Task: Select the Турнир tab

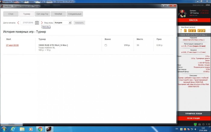Action: pos(27,14)
